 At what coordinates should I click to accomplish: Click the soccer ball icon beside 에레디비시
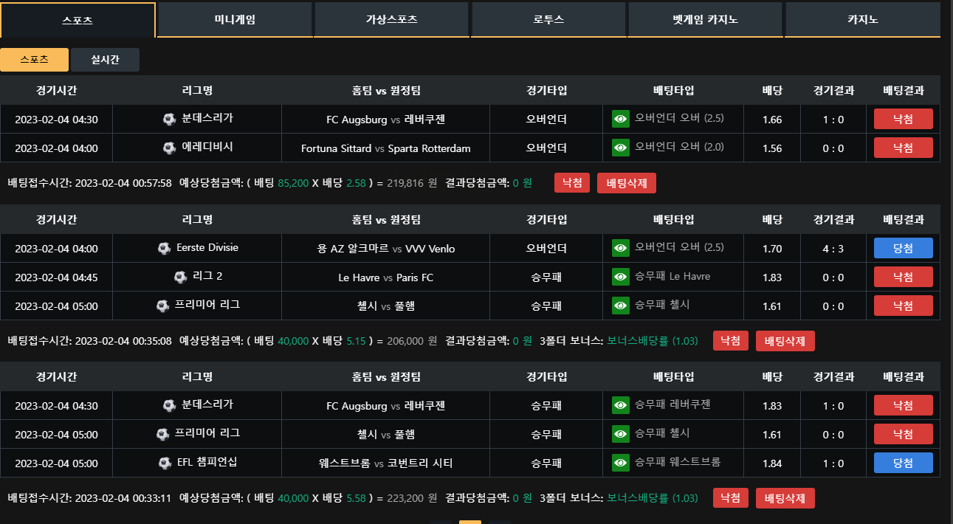tap(169, 148)
